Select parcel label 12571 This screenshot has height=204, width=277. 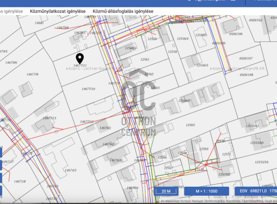[226, 154]
